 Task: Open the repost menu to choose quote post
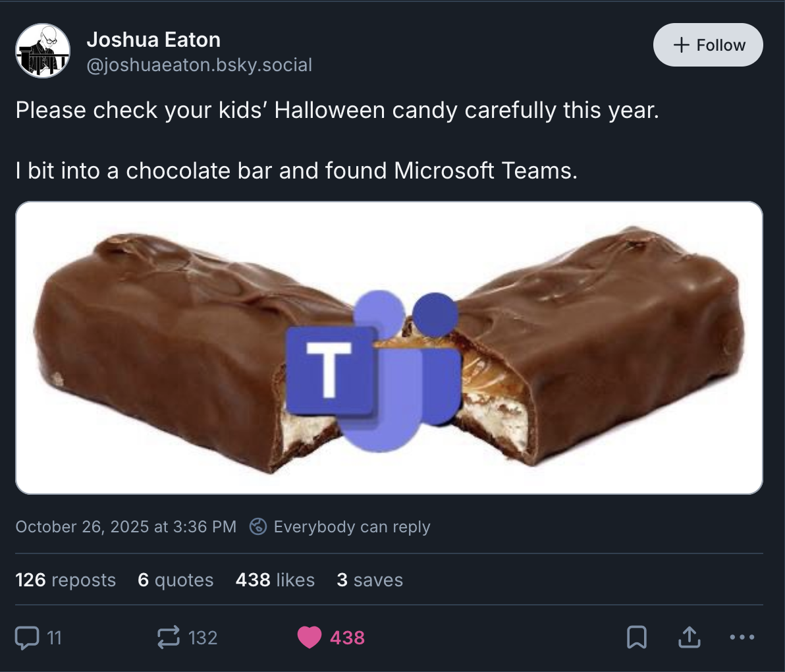pos(168,637)
